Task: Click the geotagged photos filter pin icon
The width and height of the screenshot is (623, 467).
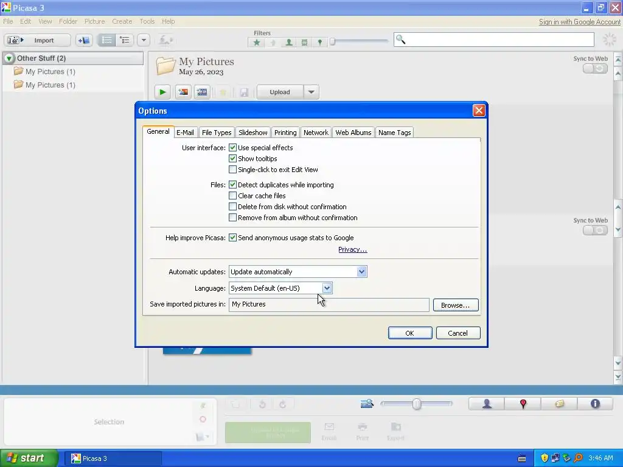Action: coord(320,43)
